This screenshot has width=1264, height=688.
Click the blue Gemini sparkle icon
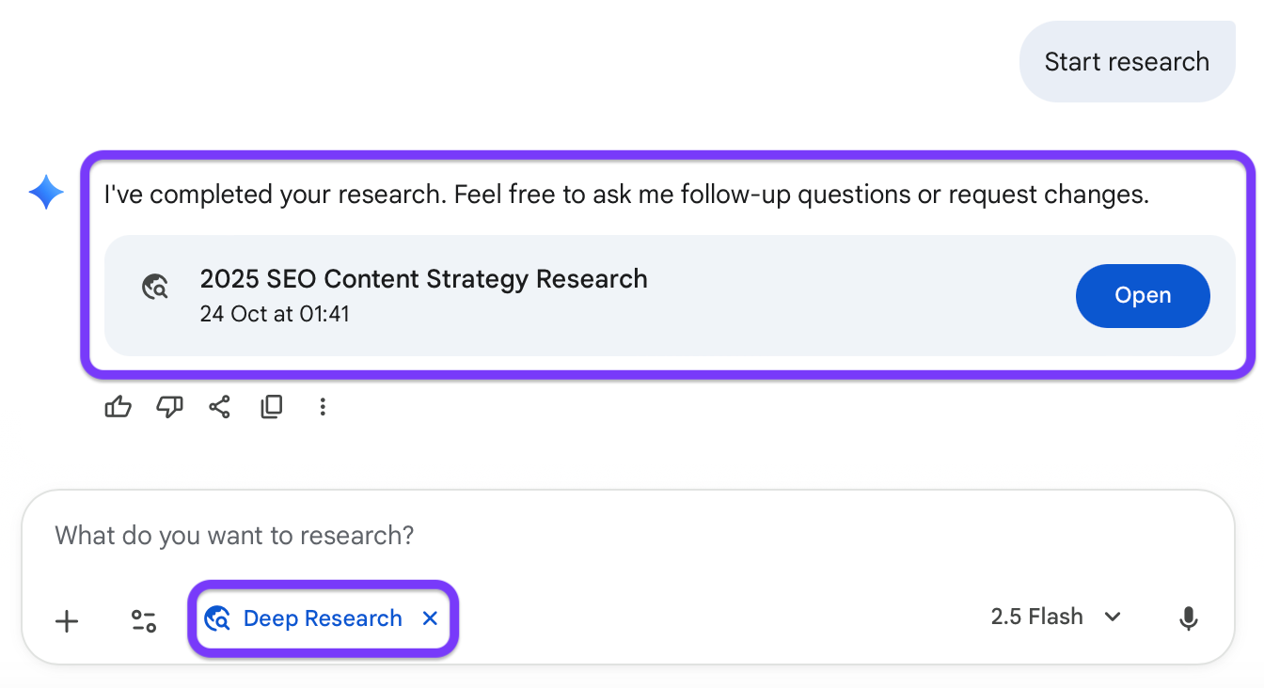coord(46,194)
